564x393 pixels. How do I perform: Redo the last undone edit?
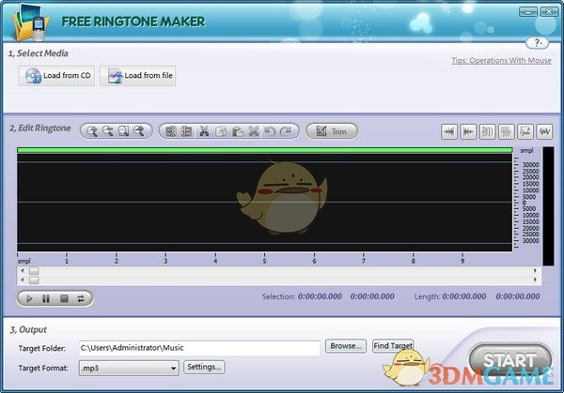(286, 131)
